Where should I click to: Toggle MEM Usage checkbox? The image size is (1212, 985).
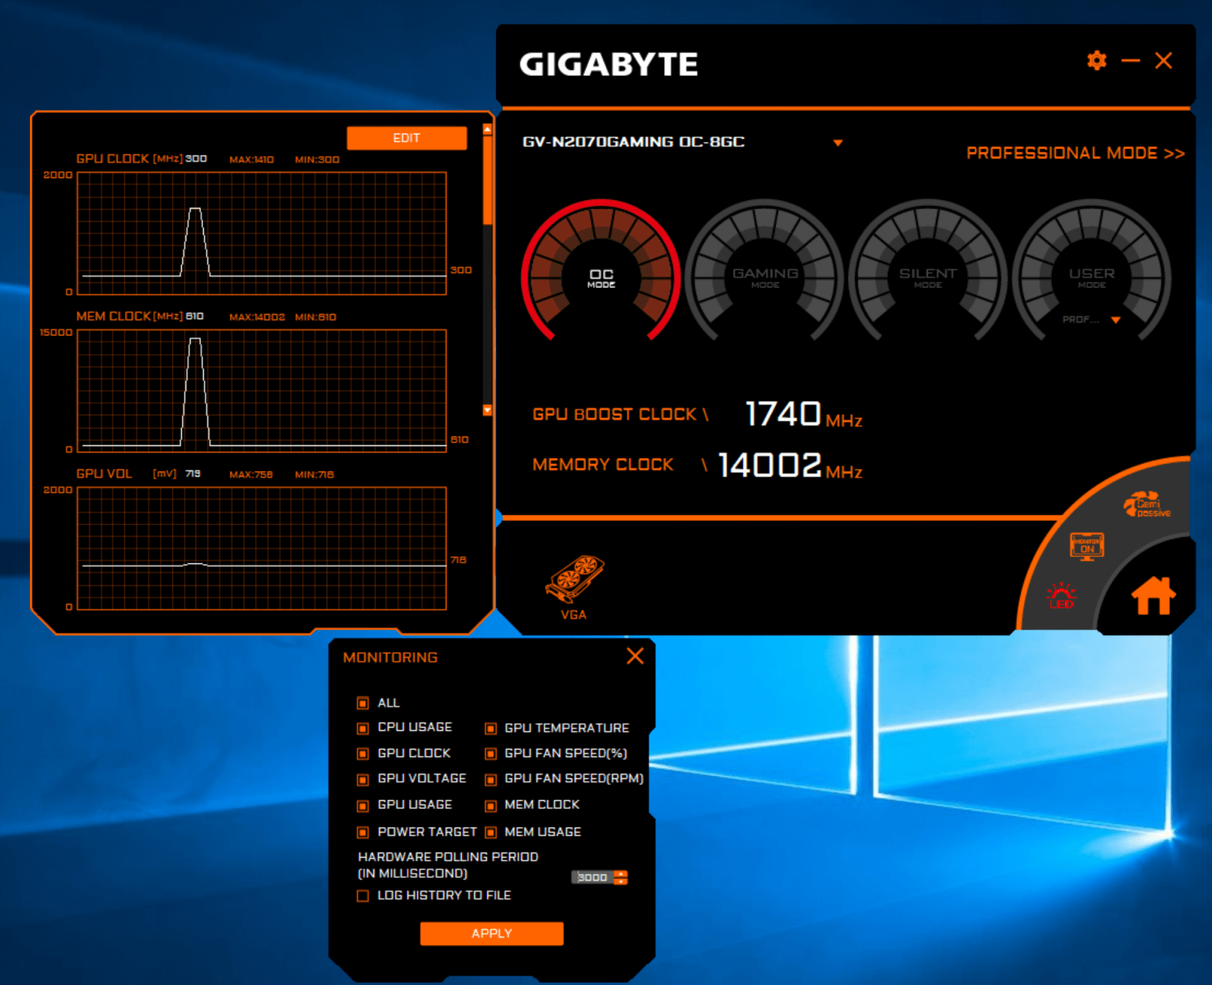coord(490,832)
